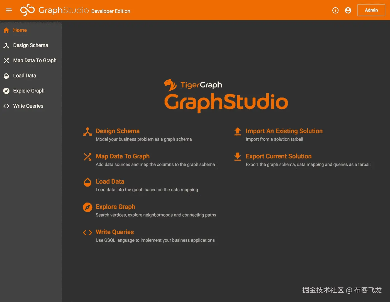Click the GraphStudio logo in header
Screen dimensions: 390x302
[x=54, y=10]
